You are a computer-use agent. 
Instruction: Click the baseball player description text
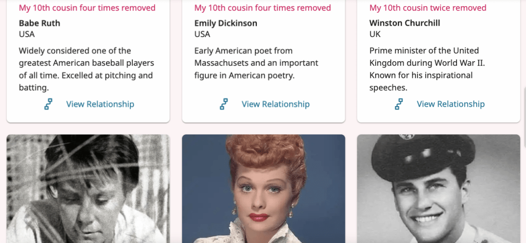[x=86, y=69]
